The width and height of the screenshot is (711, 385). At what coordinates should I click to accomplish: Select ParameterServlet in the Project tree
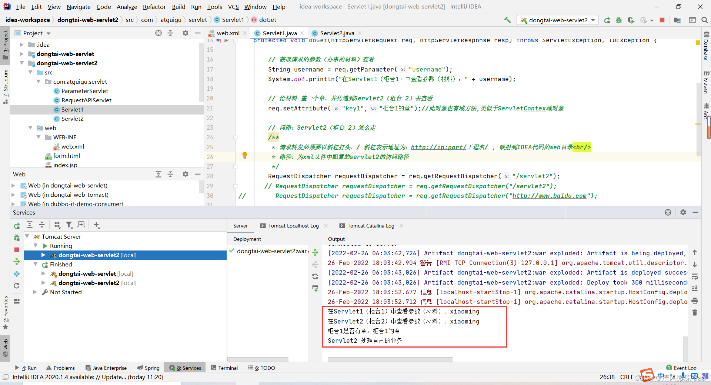coord(85,91)
